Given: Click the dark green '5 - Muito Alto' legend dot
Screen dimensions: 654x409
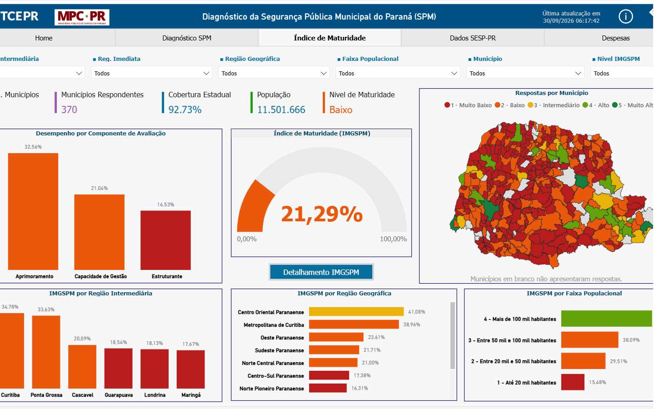Looking at the screenshot, I should click(615, 105).
